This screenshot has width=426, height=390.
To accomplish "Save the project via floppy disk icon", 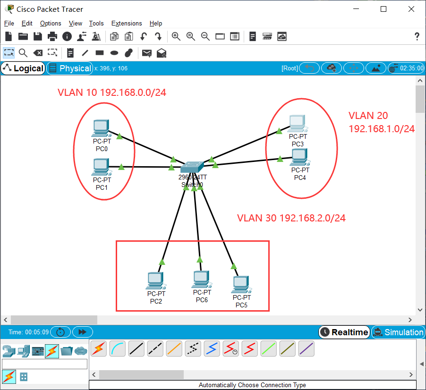I will coord(38,36).
